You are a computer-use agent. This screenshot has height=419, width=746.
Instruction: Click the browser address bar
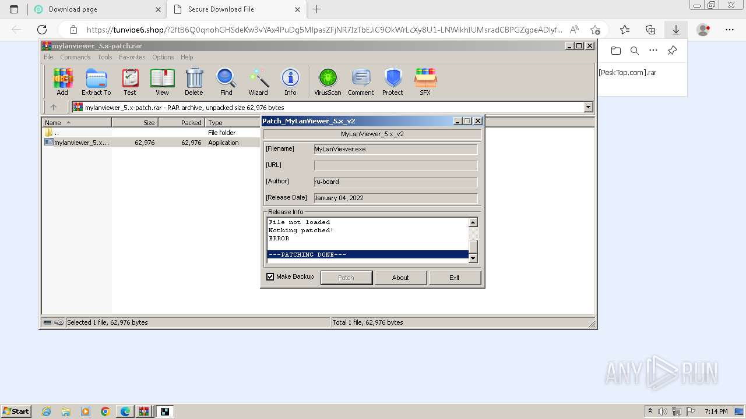click(323, 30)
